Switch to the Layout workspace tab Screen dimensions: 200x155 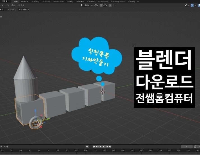[x=15, y=2]
